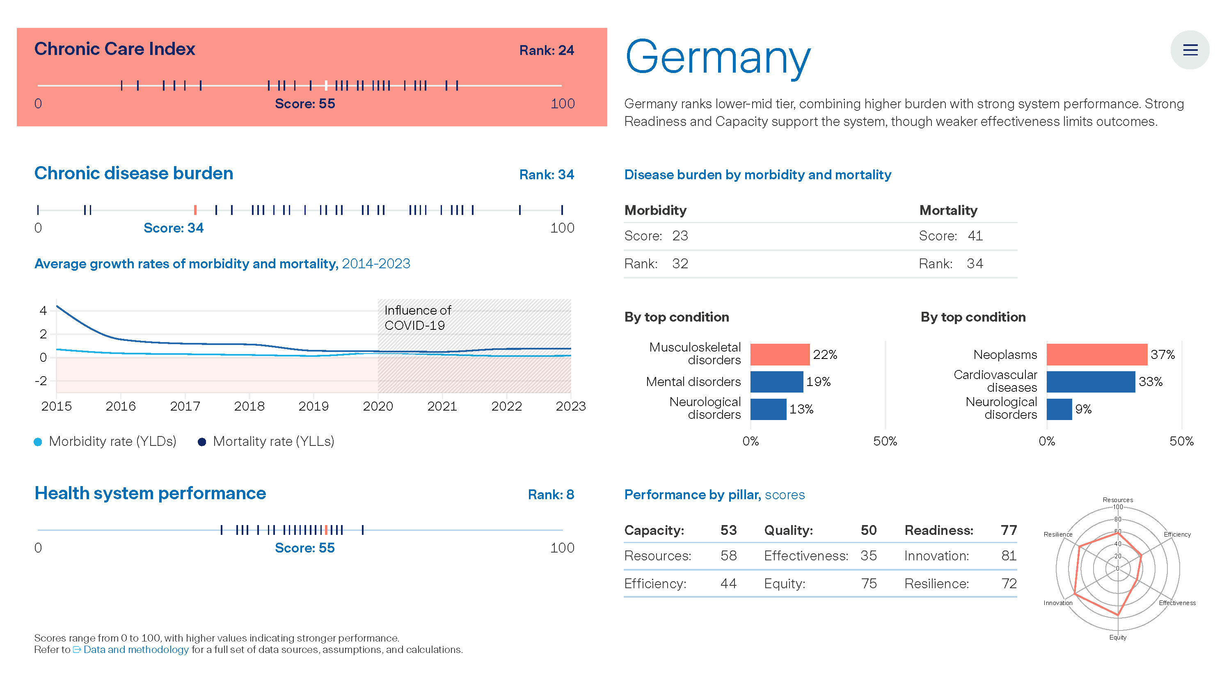Click the Neoplasms 37% bar
Viewport: 1231px width, 692px height.
[1097, 354]
